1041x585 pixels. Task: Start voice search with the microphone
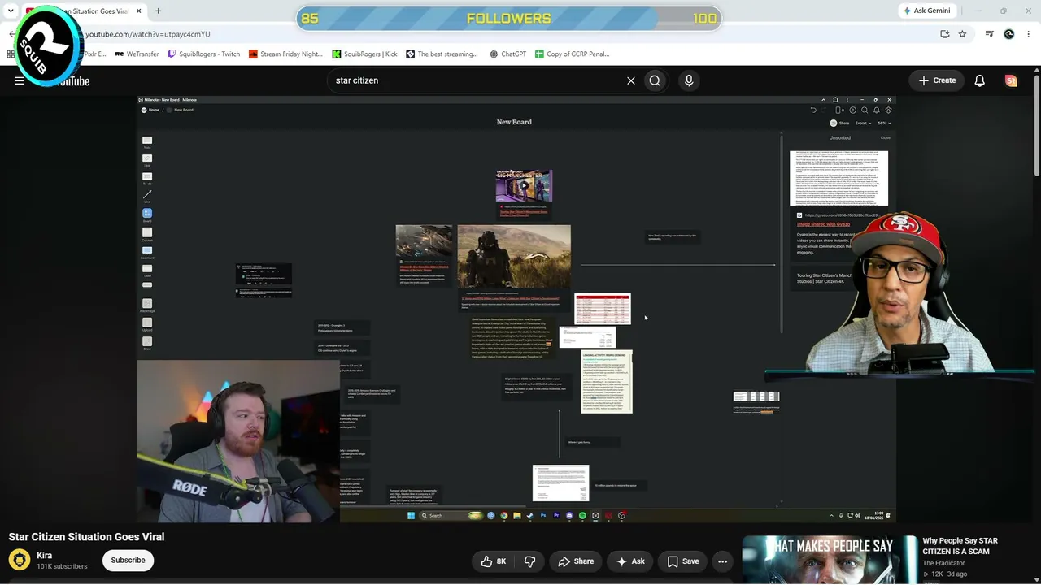point(689,80)
